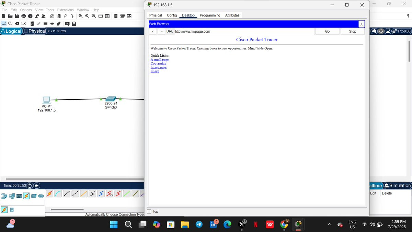Choose the Serial DCE cable with clock
The image size is (412, 232).
pyautogui.click(x=110, y=194)
